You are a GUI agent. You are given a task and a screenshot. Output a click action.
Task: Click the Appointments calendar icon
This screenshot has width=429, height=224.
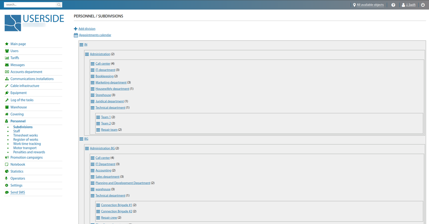(76, 35)
